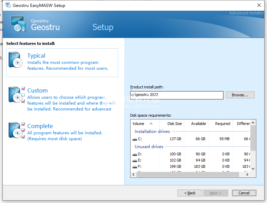This screenshot has height=203, width=267.
Task: Click the C: drive icon
Action: pyautogui.click(x=135, y=139)
